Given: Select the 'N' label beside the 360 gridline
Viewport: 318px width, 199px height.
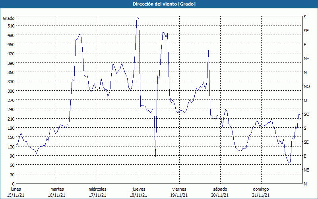Looking at the screenshot, I should tap(305, 72).
